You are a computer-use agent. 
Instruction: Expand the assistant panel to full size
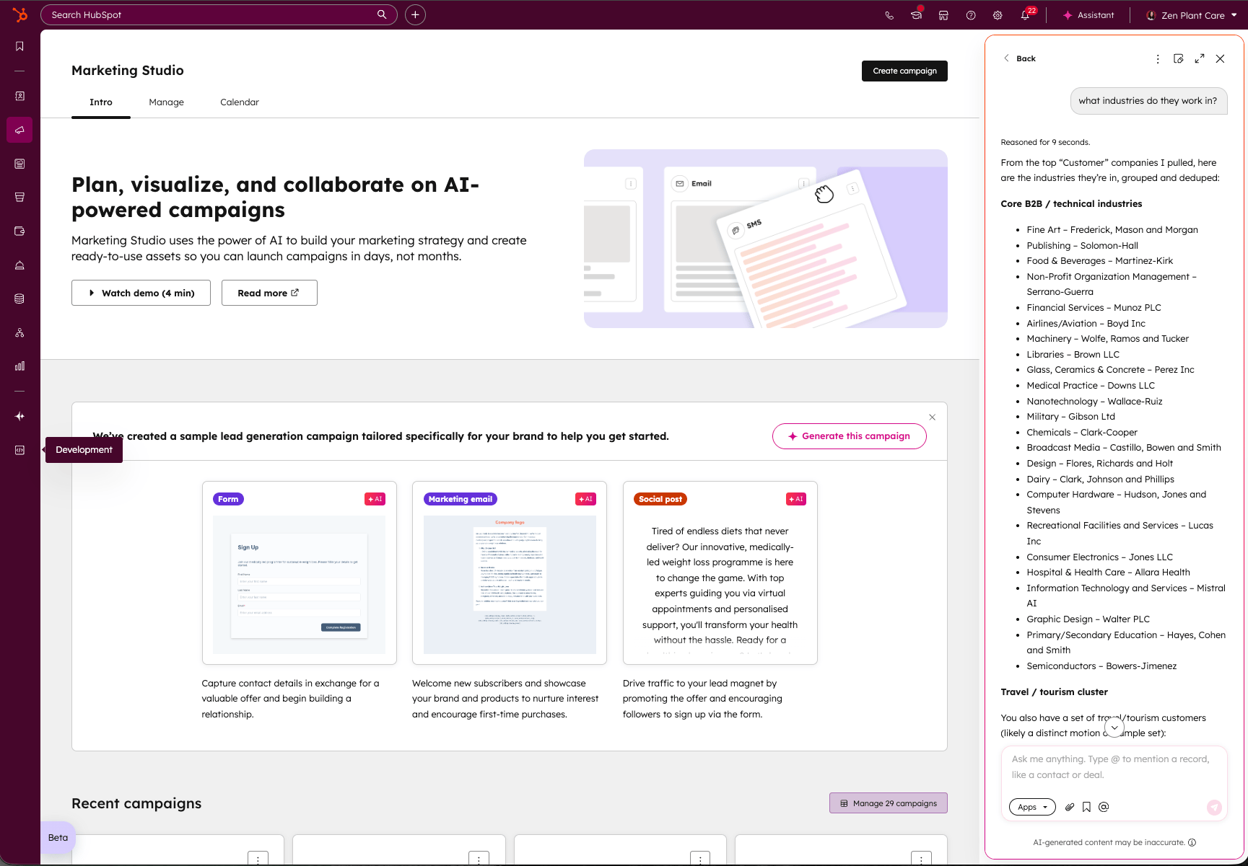(x=1200, y=58)
